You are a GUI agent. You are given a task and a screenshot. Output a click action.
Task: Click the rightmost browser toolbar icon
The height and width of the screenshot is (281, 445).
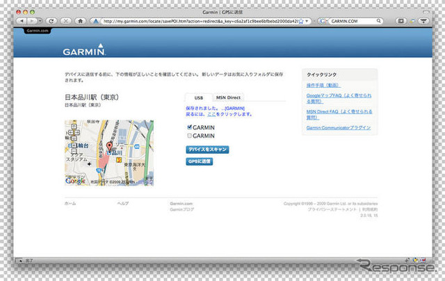tap(423, 21)
